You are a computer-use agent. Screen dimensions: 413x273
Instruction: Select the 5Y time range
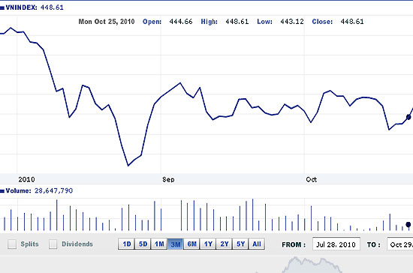241,244
